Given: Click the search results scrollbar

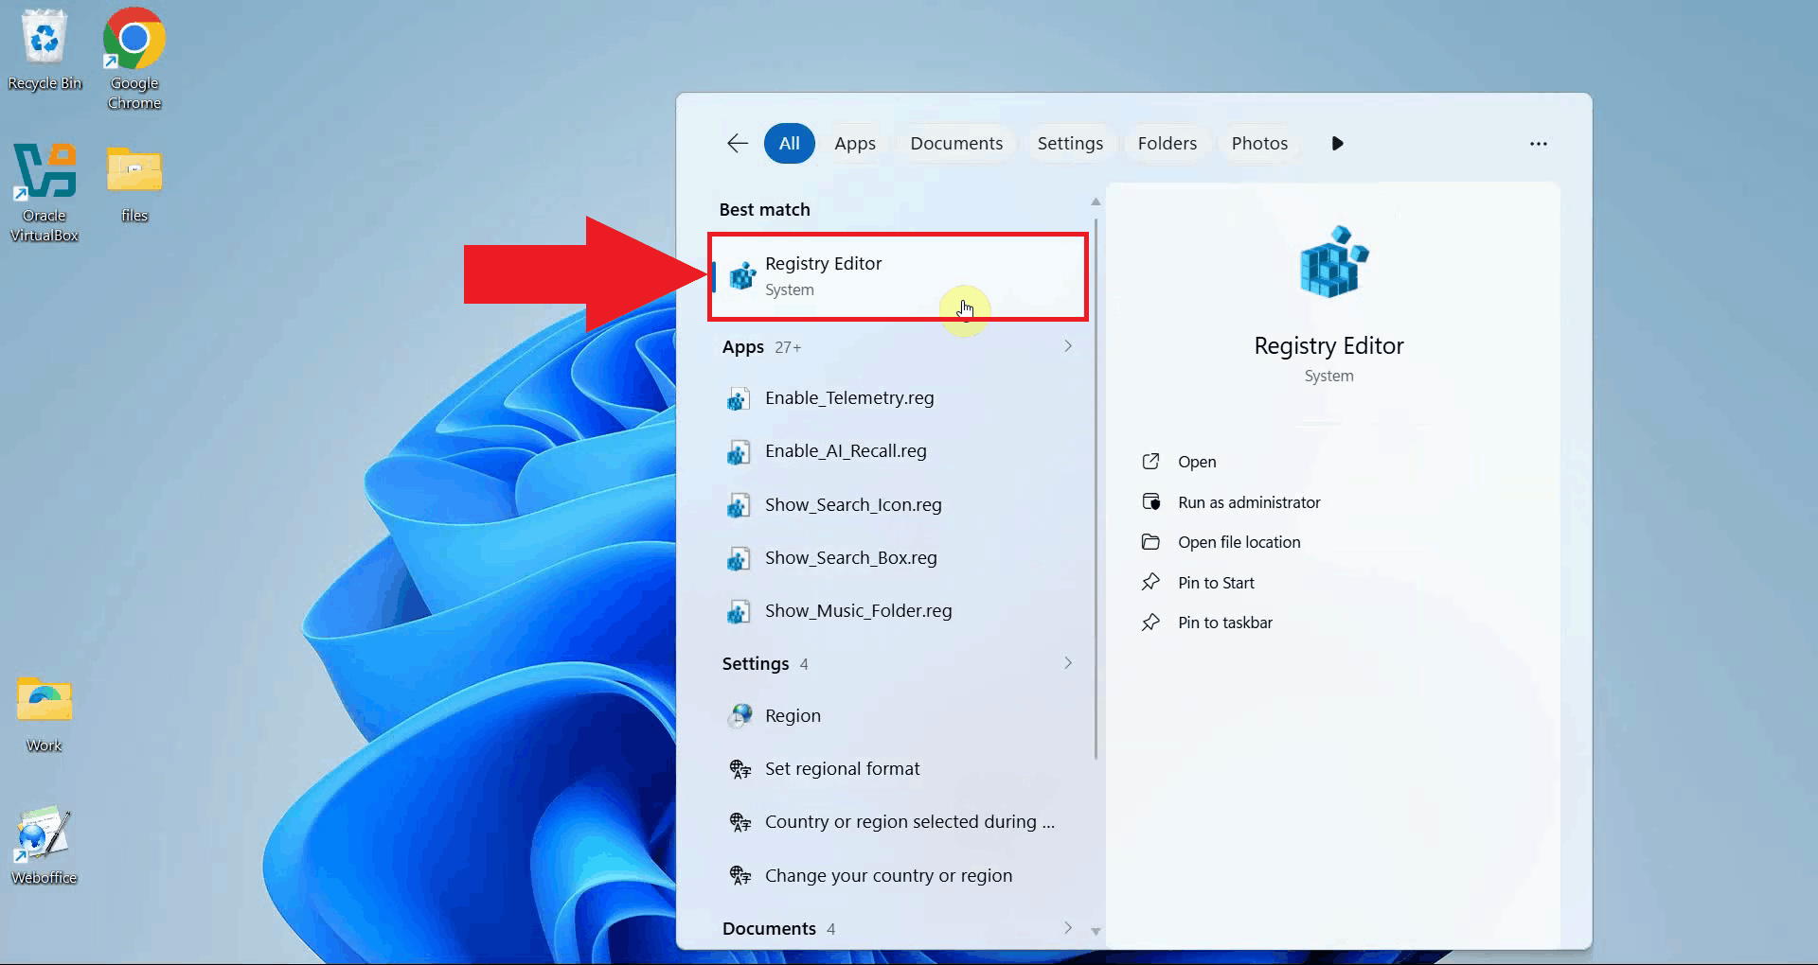Looking at the screenshot, I should pos(1096,473).
